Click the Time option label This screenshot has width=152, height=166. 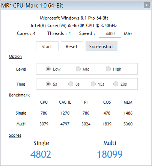[21, 84]
